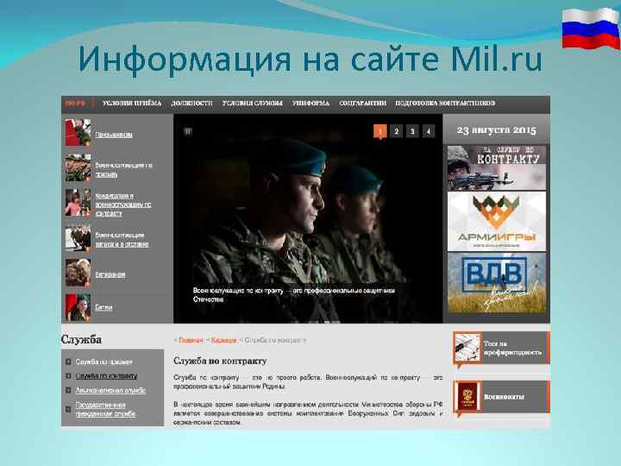Click Карьера breadcrumb link
The image size is (621, 466).
tap(223, 340)
